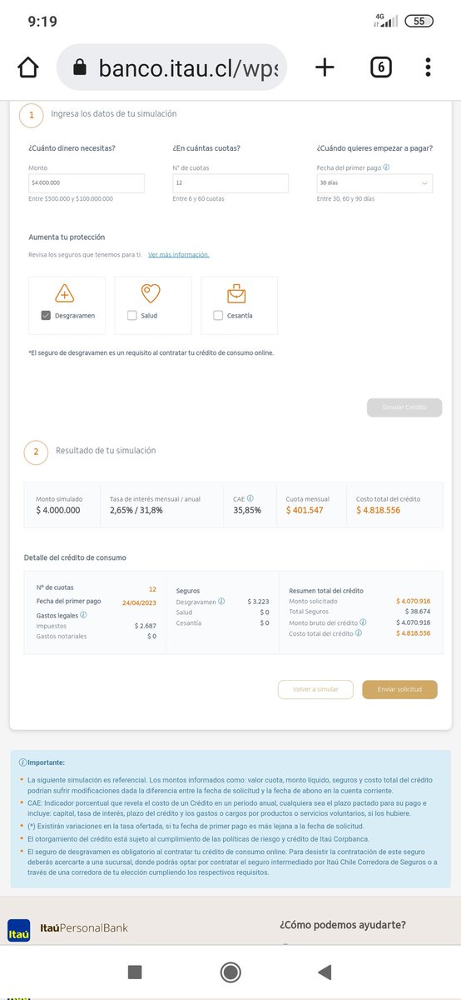Image resolution: width=461 pixels, height=1000 pixels.
Task: Tap info icon next to Gastos legales
Action: point(83,615)
